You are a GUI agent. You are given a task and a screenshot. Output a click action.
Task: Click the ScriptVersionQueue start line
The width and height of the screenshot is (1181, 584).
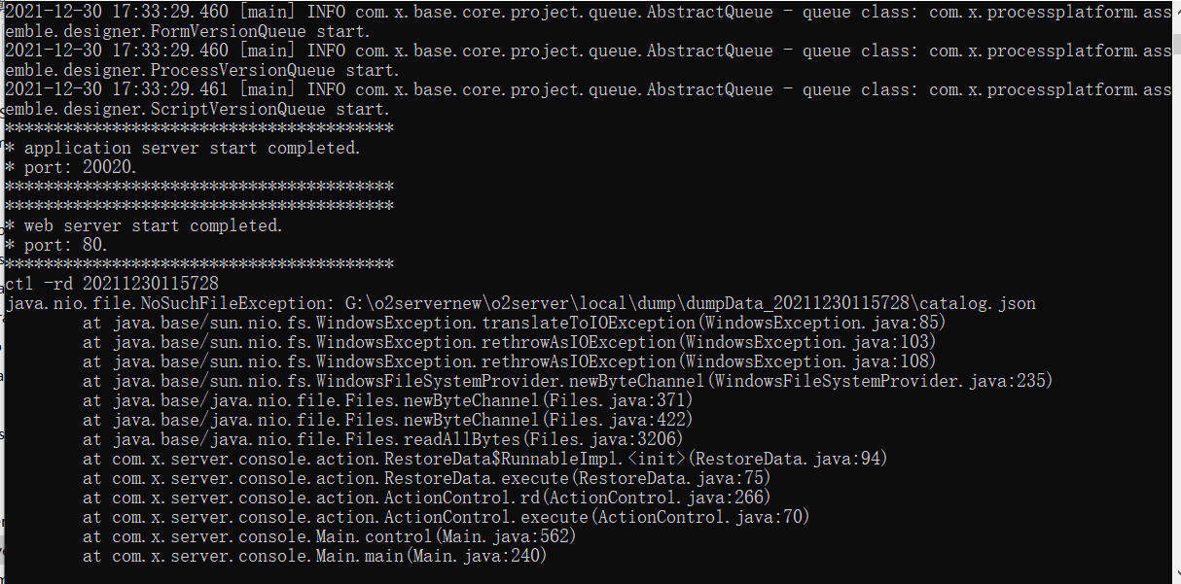[x=197, y=109]
